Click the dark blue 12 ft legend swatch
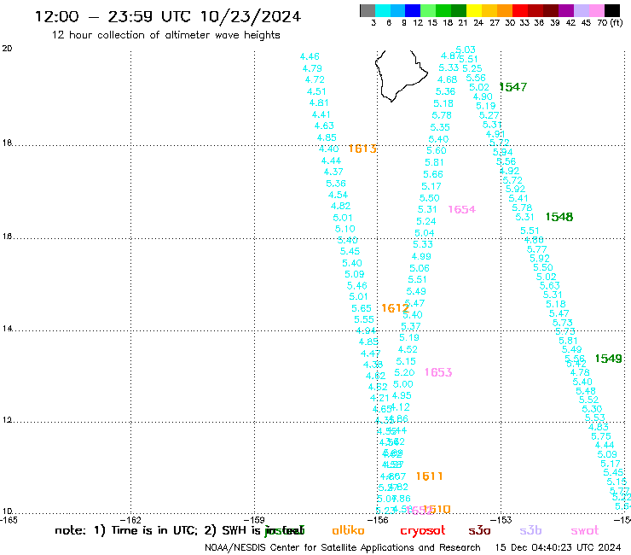Viewport: 631px width, 555px height. point(413,10)
